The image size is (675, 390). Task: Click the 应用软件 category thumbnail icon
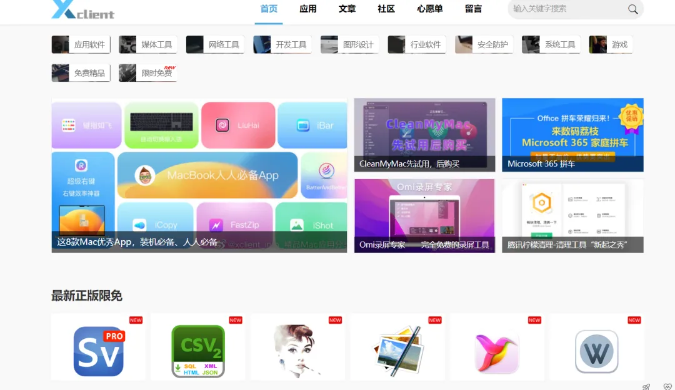click(x=60, y=44)
